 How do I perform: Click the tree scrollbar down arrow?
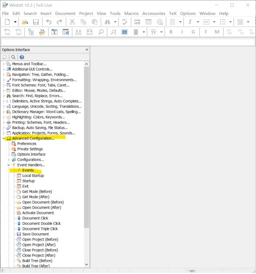point(87,265)
